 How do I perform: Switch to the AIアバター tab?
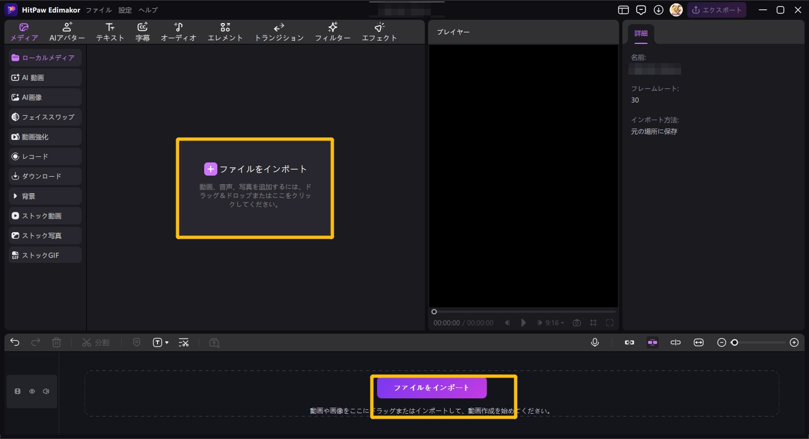[x=67, y=32]
